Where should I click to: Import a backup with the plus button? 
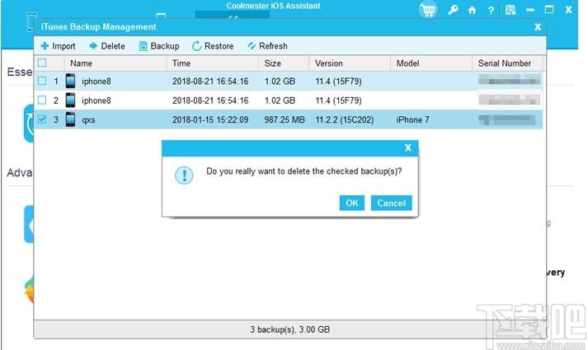(x=58, y=46)
